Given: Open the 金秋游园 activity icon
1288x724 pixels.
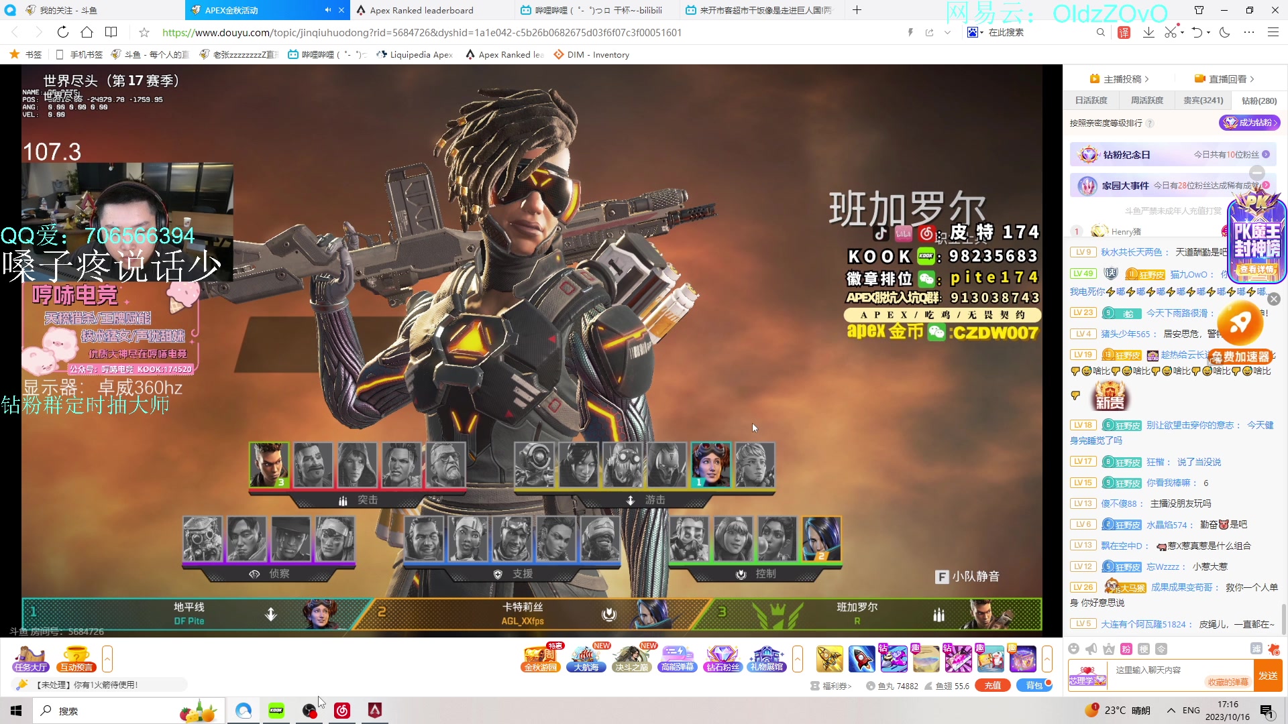Looking at the screenshot, I should pyautogui.click(x=541, y=658).
